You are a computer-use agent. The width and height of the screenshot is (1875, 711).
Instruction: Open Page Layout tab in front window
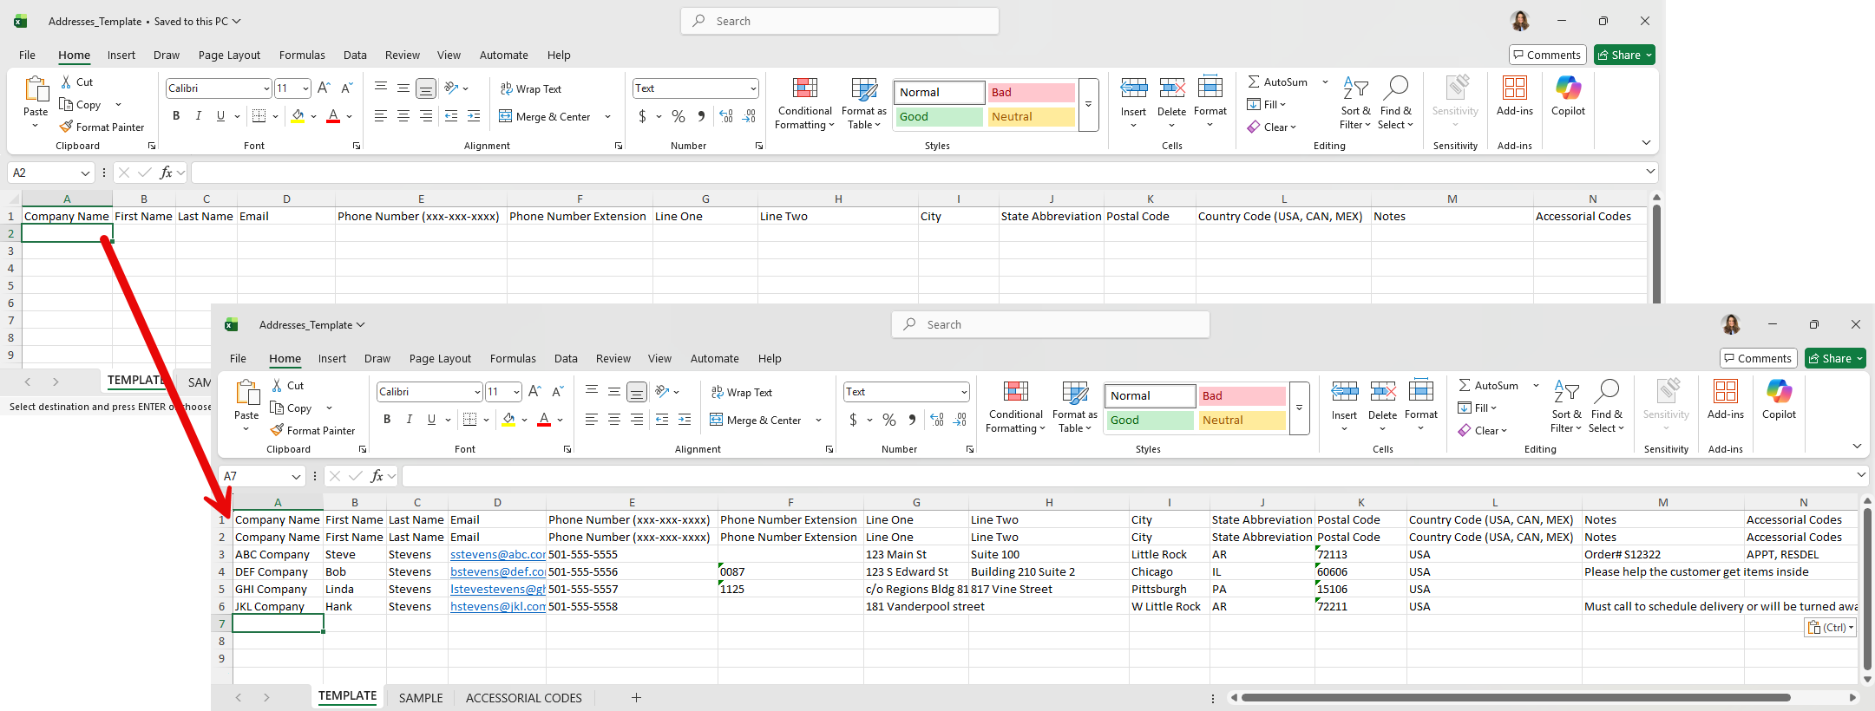(440, 358)
